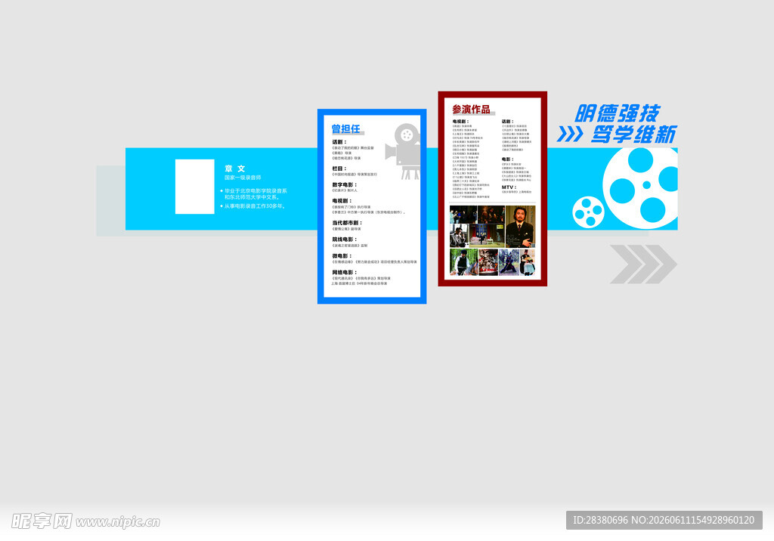Viewport: 774px width, 541px height.
Task: Click the title 国家一级录音师
Action: 243,178
